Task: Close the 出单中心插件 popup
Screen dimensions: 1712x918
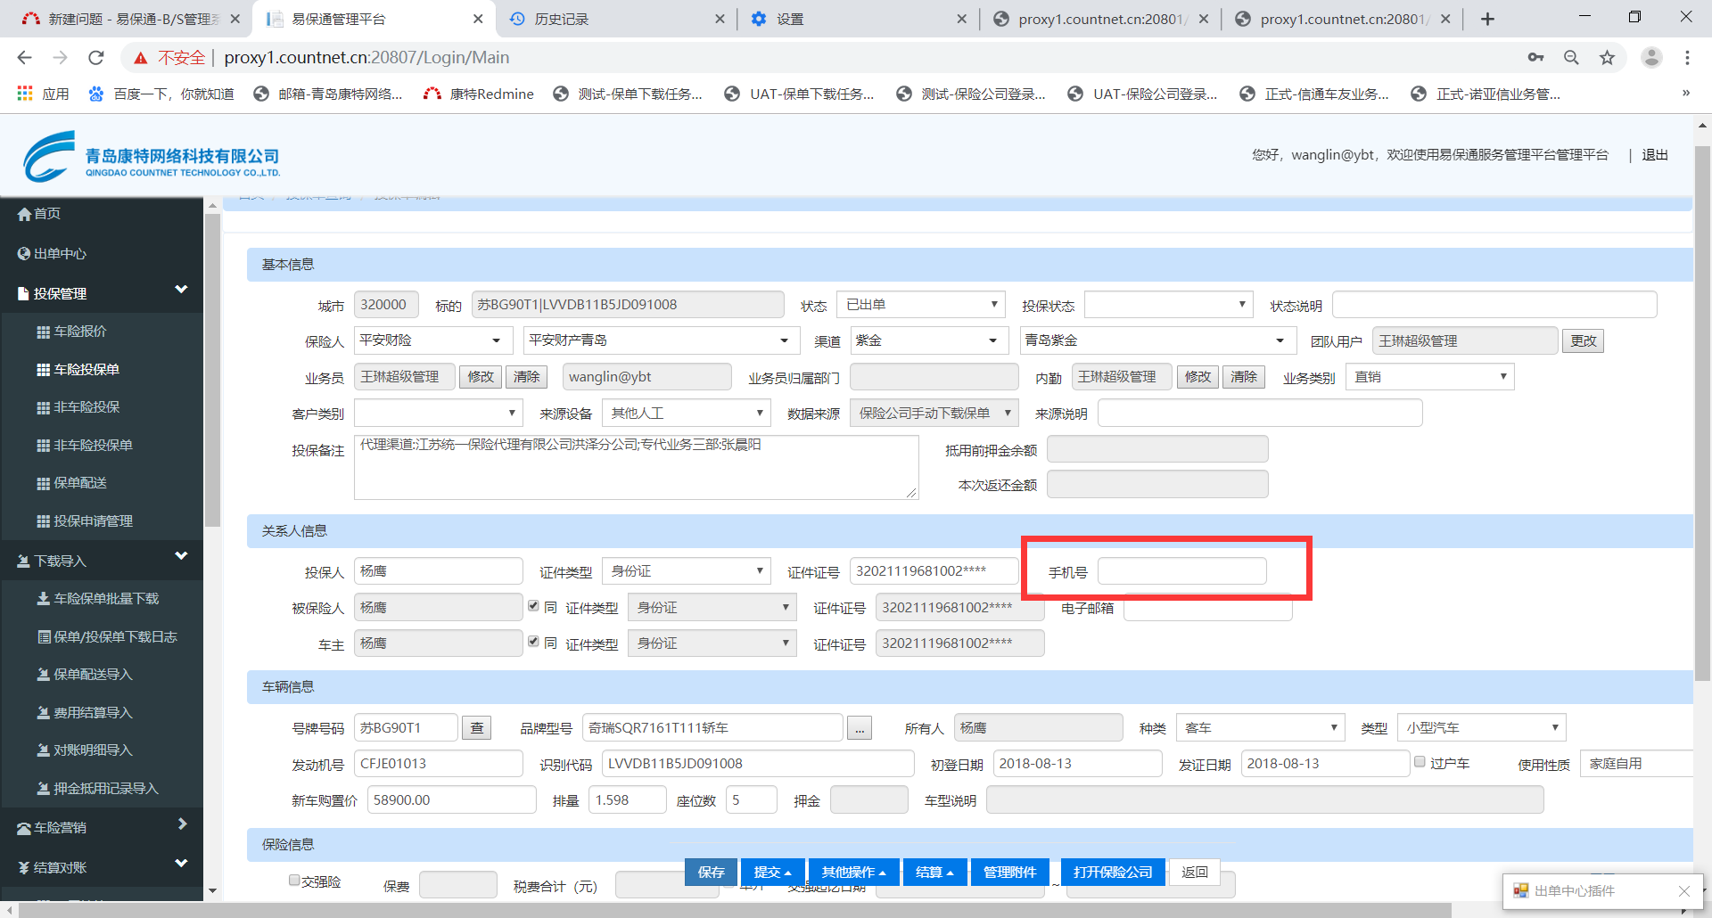Action: click(x=1683, y=891)
